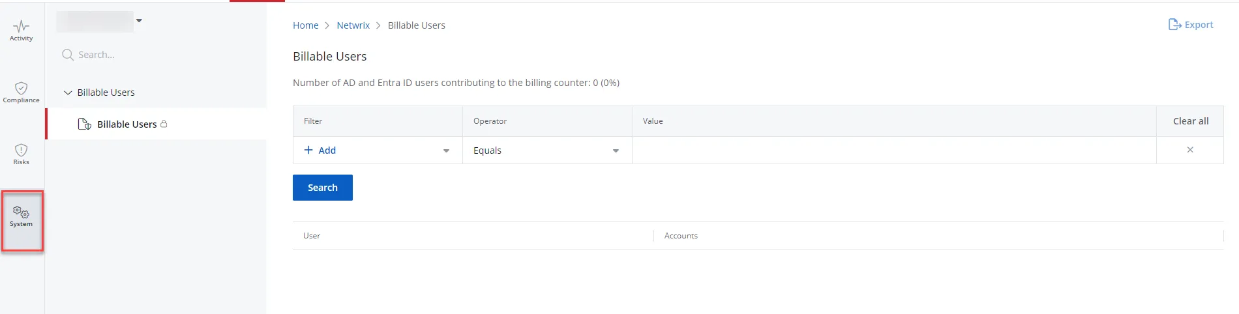Screen dimensions: 1239x314
Task: Click the search magnifier icon in sidebar
Action: tap(68, 55)
